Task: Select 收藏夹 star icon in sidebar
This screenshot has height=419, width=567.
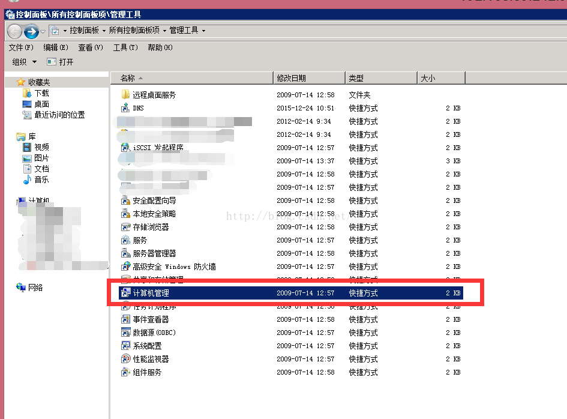Action: (21, 82)
